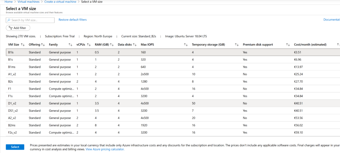
Task: Select the D1_v2 VM size row
Action: pos(173,103)
